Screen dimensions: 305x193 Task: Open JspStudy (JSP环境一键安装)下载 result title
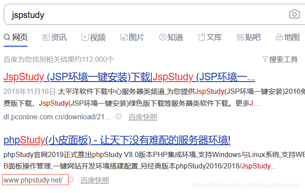129,77
